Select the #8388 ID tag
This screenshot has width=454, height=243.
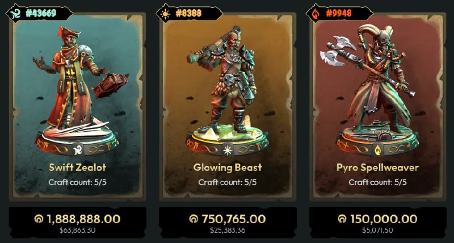coord(189,13)
